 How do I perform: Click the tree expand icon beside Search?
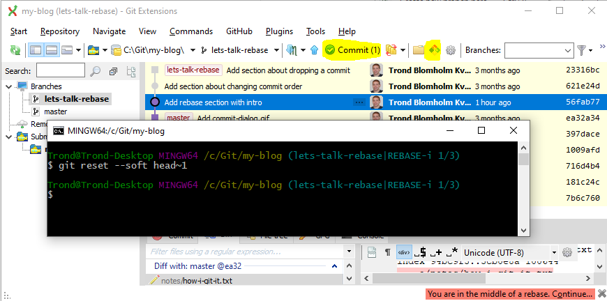pos(131,71)
